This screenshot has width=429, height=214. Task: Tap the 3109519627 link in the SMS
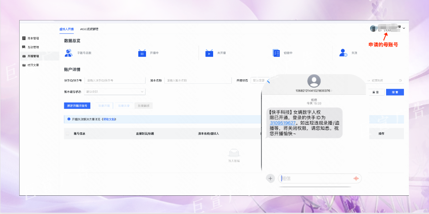(x=283, y=123)
